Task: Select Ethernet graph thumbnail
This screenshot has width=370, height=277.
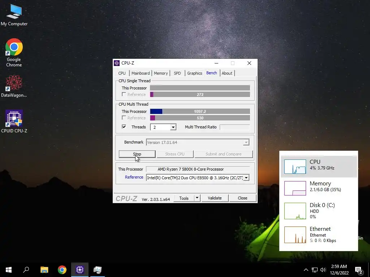Action: pyautogui.click(x=295, y=235)
